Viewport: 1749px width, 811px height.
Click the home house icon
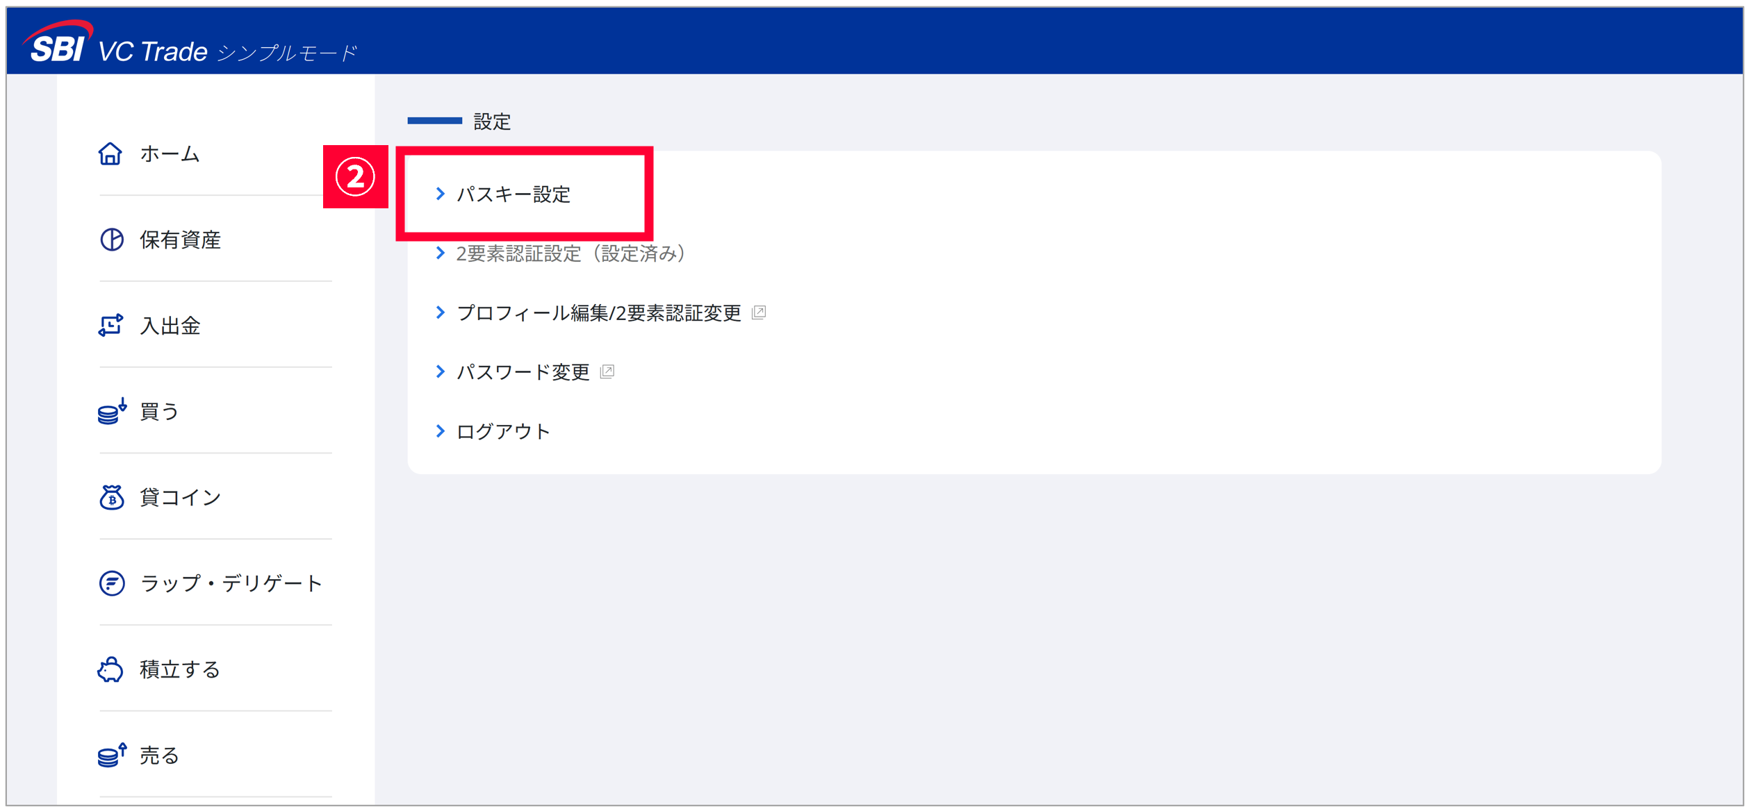click(x=110, y=153)
